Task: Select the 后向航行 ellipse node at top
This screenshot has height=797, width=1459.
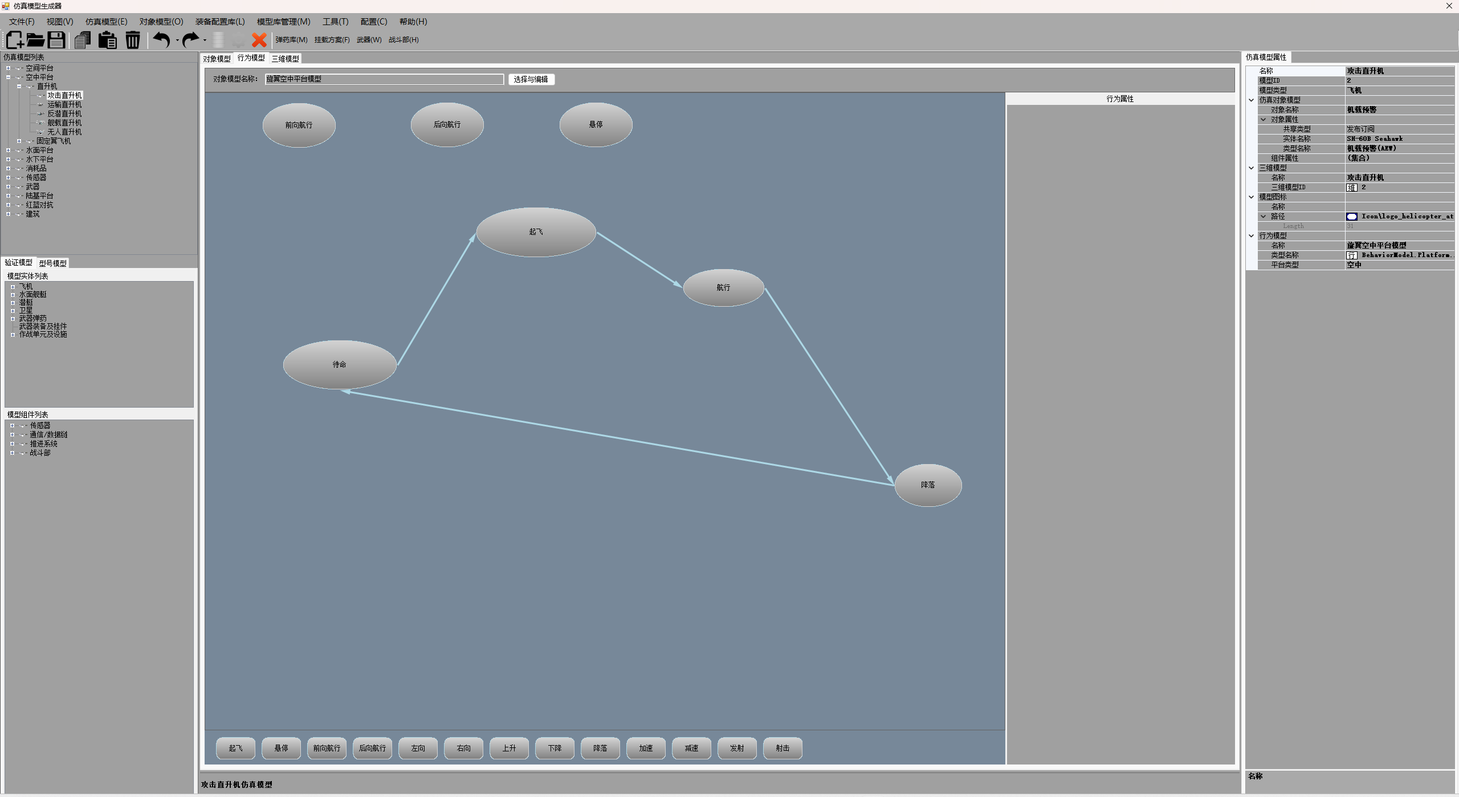Action: [x=447, y=124]
